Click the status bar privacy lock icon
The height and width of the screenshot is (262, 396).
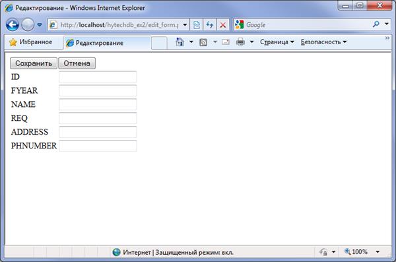(x=323, y=252)
